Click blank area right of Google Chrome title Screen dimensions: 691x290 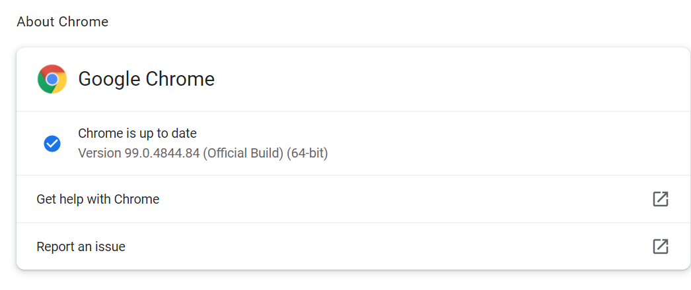441,79
